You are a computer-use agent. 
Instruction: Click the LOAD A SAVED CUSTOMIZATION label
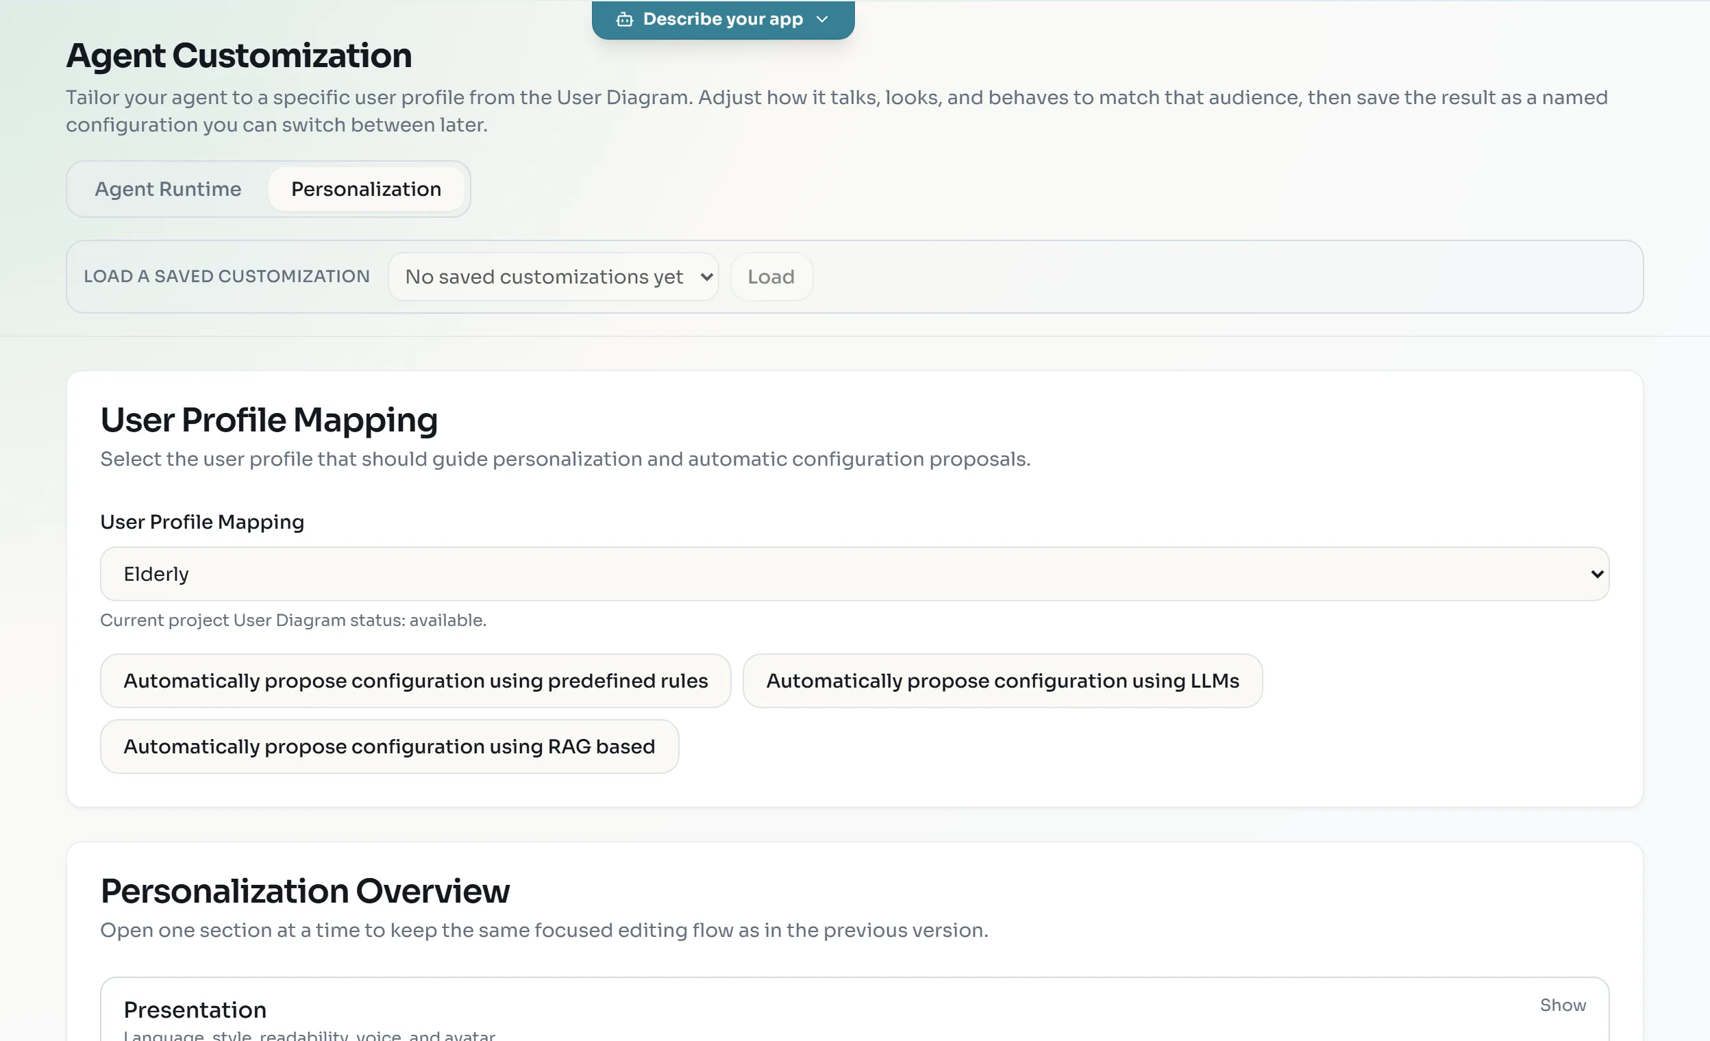pos(226,276)
